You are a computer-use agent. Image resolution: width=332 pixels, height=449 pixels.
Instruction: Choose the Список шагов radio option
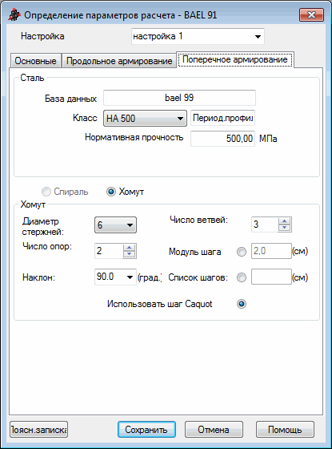point(242,277)
